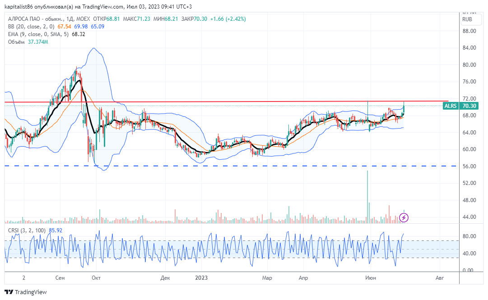Click the 52.00 price axis label
488x300 pixels.
pos(469,183)
